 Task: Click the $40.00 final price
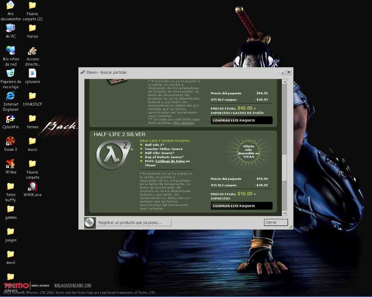point(245,108)
